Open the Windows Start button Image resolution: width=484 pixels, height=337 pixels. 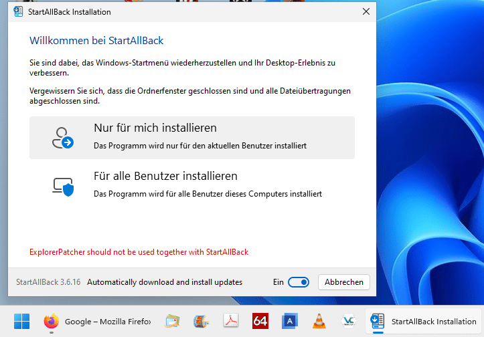[21, 321]
